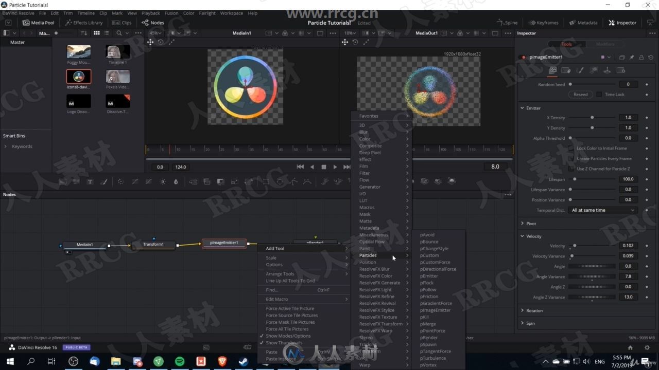Viewport: 659px width, 370px height.
Task: Toggle pImageEmitter1 enable switch in Inspector
Action: [x=524, y=57]
